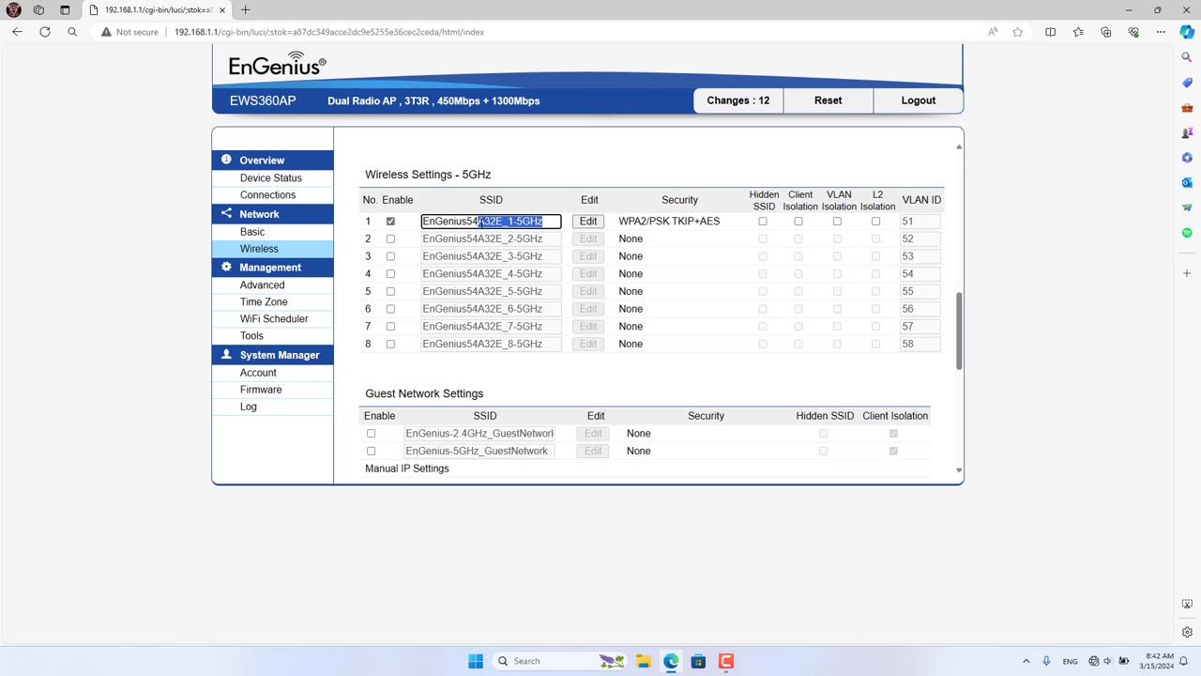
Task: Open a new browser tab
Action: point(245,10)
